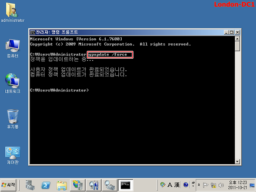
Task: Click the language bar globe-and-pen icon
Action: [x=162, y=185]
